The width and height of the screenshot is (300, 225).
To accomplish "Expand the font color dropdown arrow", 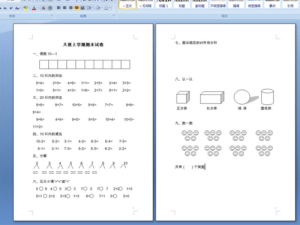I will click(x=38, y=8).
